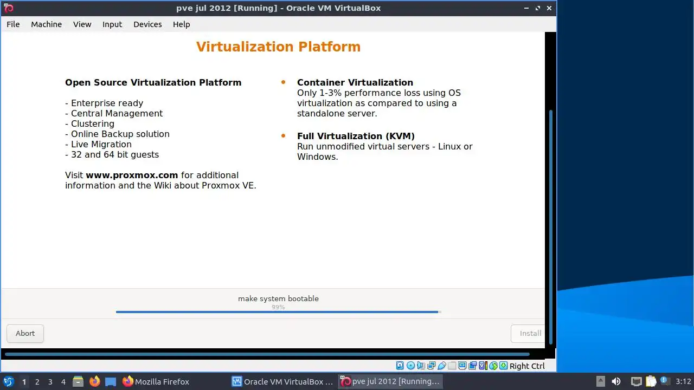Screen dimensions: 694x390
Task: Switch to workspace 2
Action: pyautogui.click(x=37, y=381)
